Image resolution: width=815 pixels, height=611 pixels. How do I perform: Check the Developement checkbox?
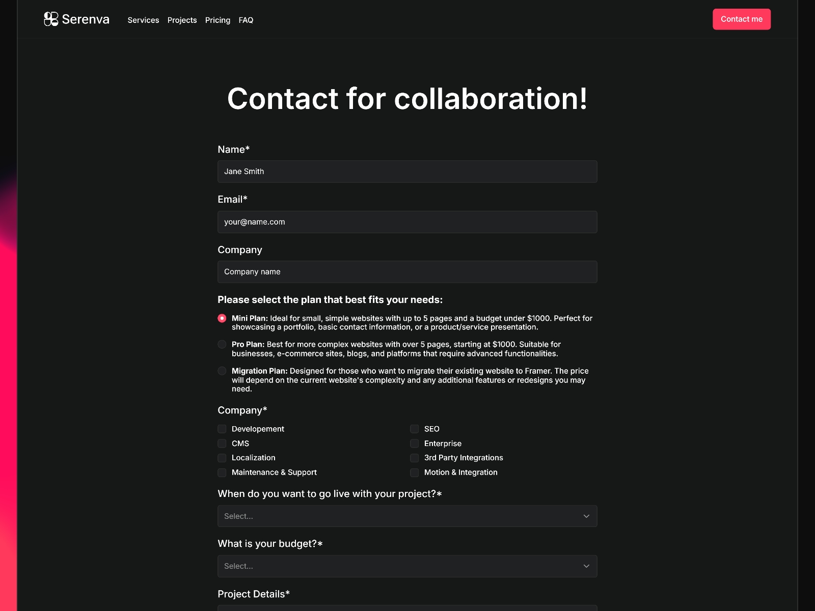222,429
